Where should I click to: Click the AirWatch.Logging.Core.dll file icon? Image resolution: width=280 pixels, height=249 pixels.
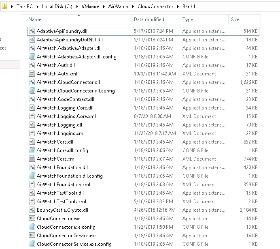pos(32,108)
